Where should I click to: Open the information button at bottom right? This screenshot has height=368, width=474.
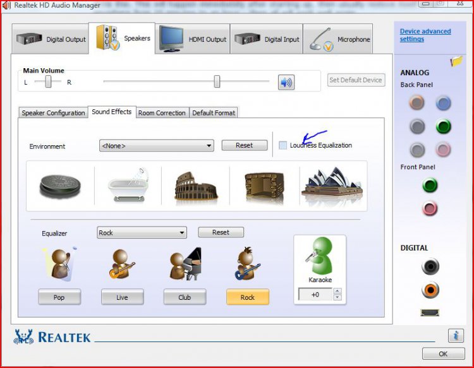point(456,336)
